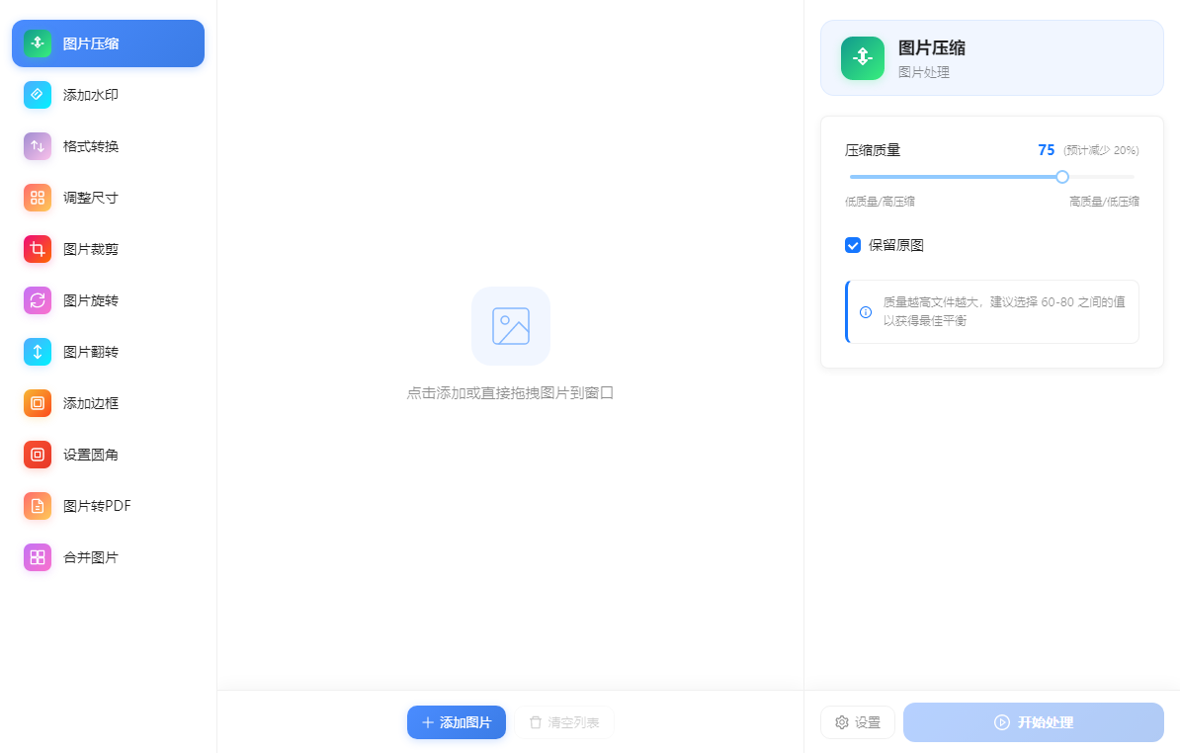Click the 图片裁剪 crop icon

coord(38,249)
